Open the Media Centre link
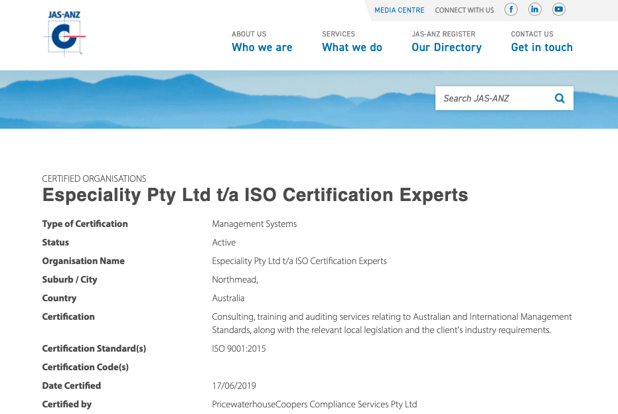Screen dimensions: 618x414 399,10
